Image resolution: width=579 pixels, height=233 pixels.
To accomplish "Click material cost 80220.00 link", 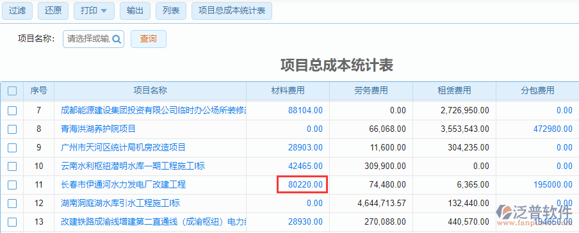I will pos(306,184).
